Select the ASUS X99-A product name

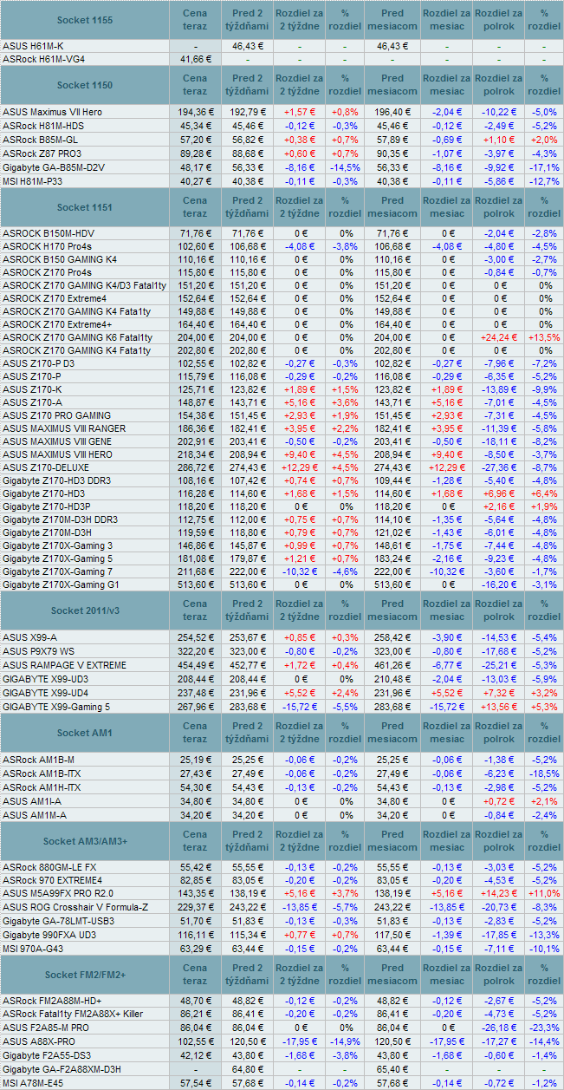(29, 637)
